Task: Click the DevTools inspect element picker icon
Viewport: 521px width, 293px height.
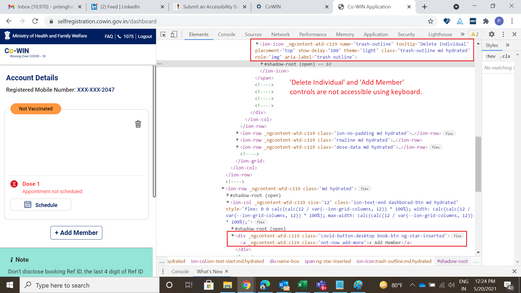Action: pyautogui.click(x=163, y=34)
